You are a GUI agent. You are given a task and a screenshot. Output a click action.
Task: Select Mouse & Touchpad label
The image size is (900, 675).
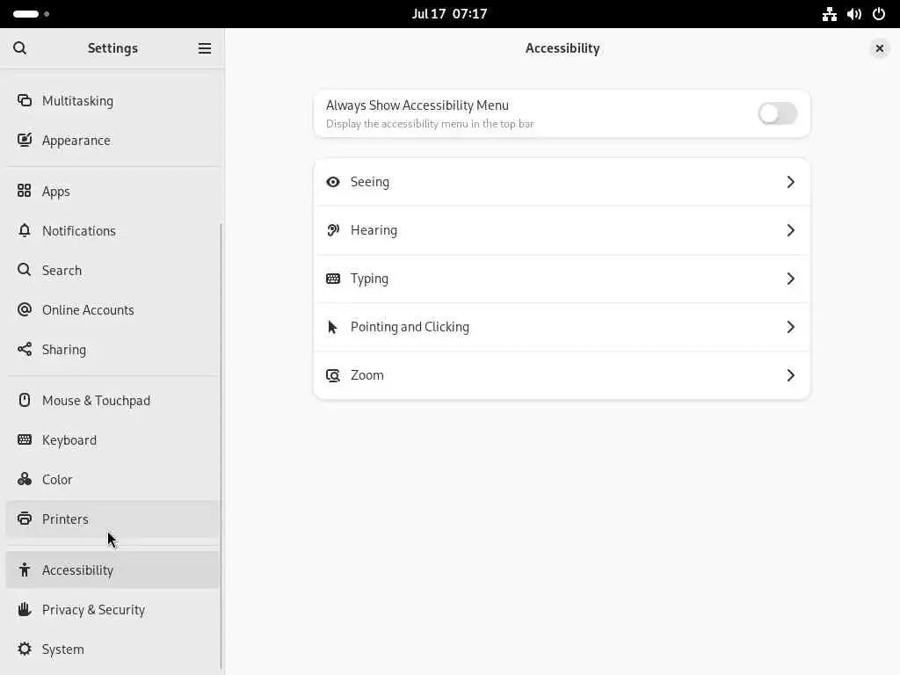(96, 401)
